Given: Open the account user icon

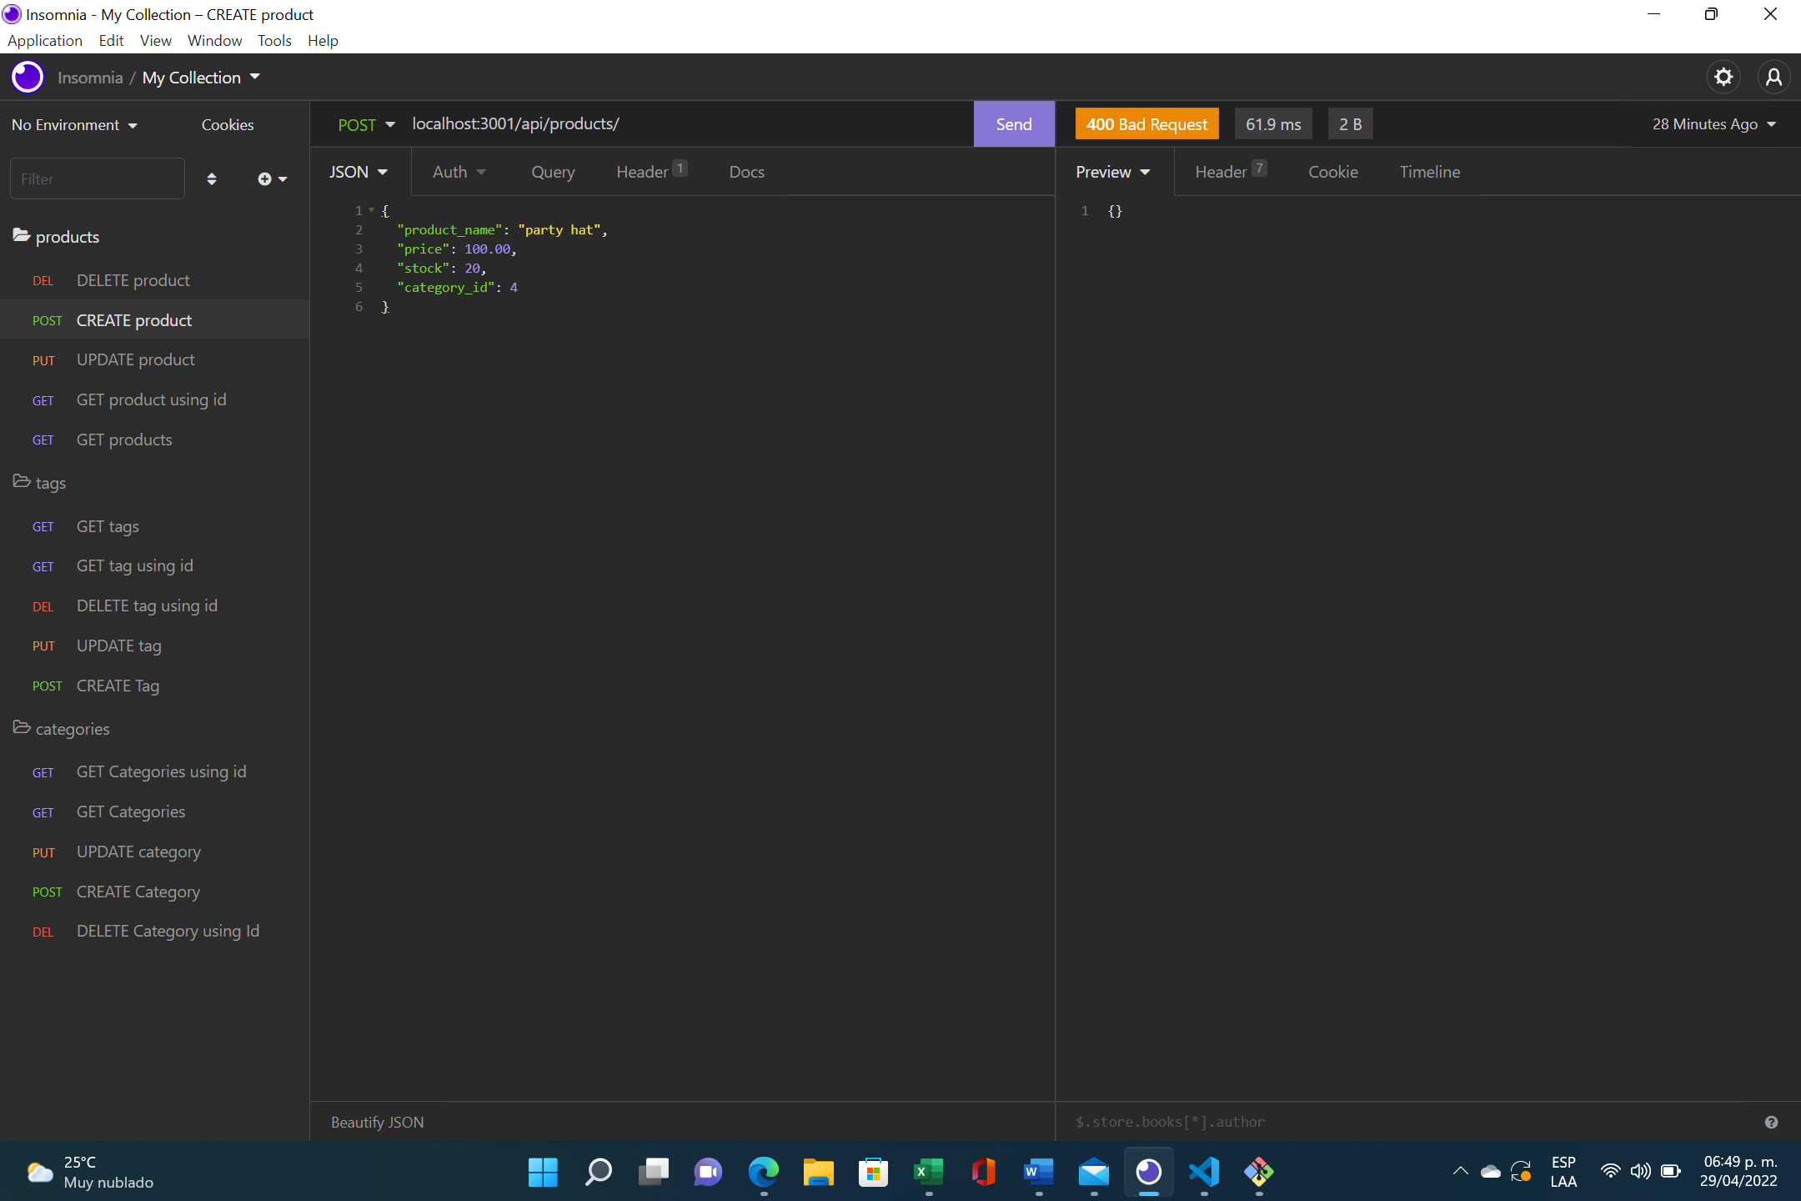Looking at the screenshot, I should [x=1773, y=78].
